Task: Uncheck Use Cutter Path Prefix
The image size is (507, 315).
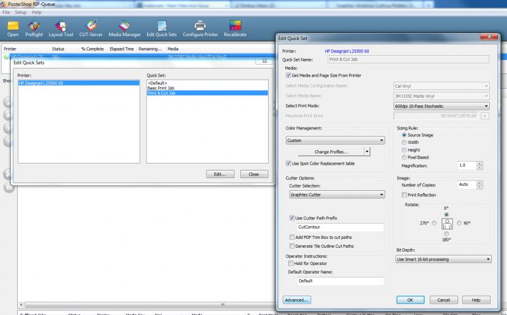Action: tap(292, 218)
